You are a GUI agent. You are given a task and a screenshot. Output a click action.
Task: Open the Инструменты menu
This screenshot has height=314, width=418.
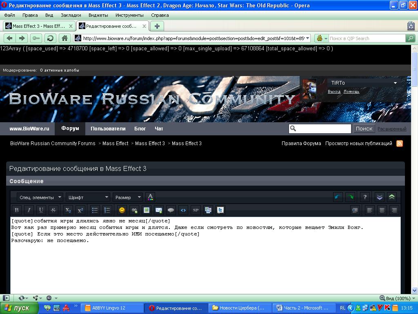click(x=129, y=15)
